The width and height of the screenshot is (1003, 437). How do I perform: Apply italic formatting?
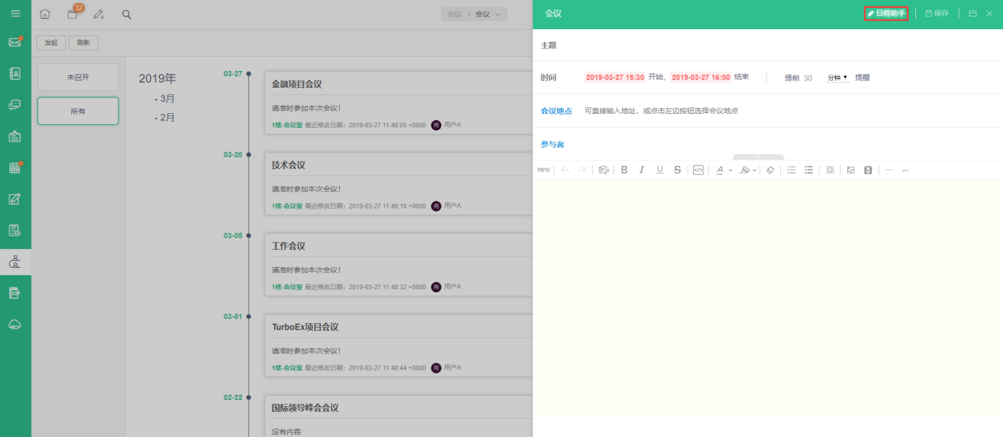(641, 170)
